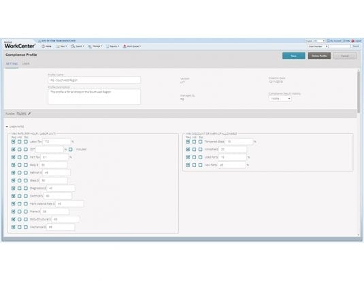Uncheck the first checkbox in the Frame $ row
The image size is (364, 281).
[x=13, y=212]
